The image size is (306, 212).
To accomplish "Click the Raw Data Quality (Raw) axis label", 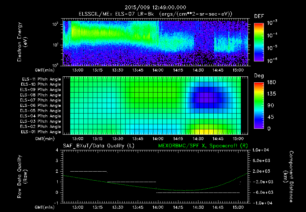I will (x=22, y=177).
